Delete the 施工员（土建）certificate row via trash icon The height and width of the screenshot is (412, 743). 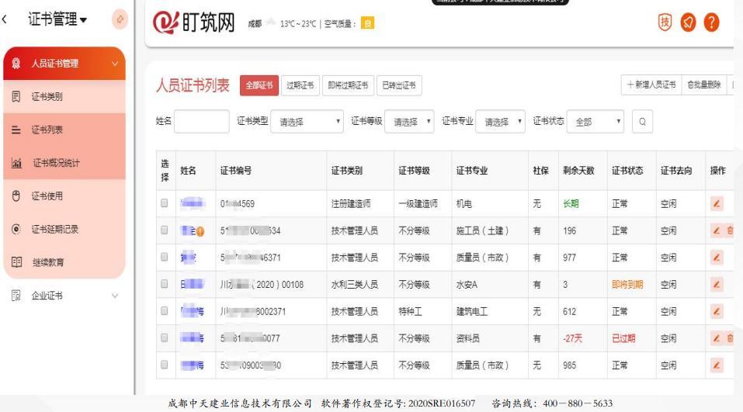[x=730, y=231]
